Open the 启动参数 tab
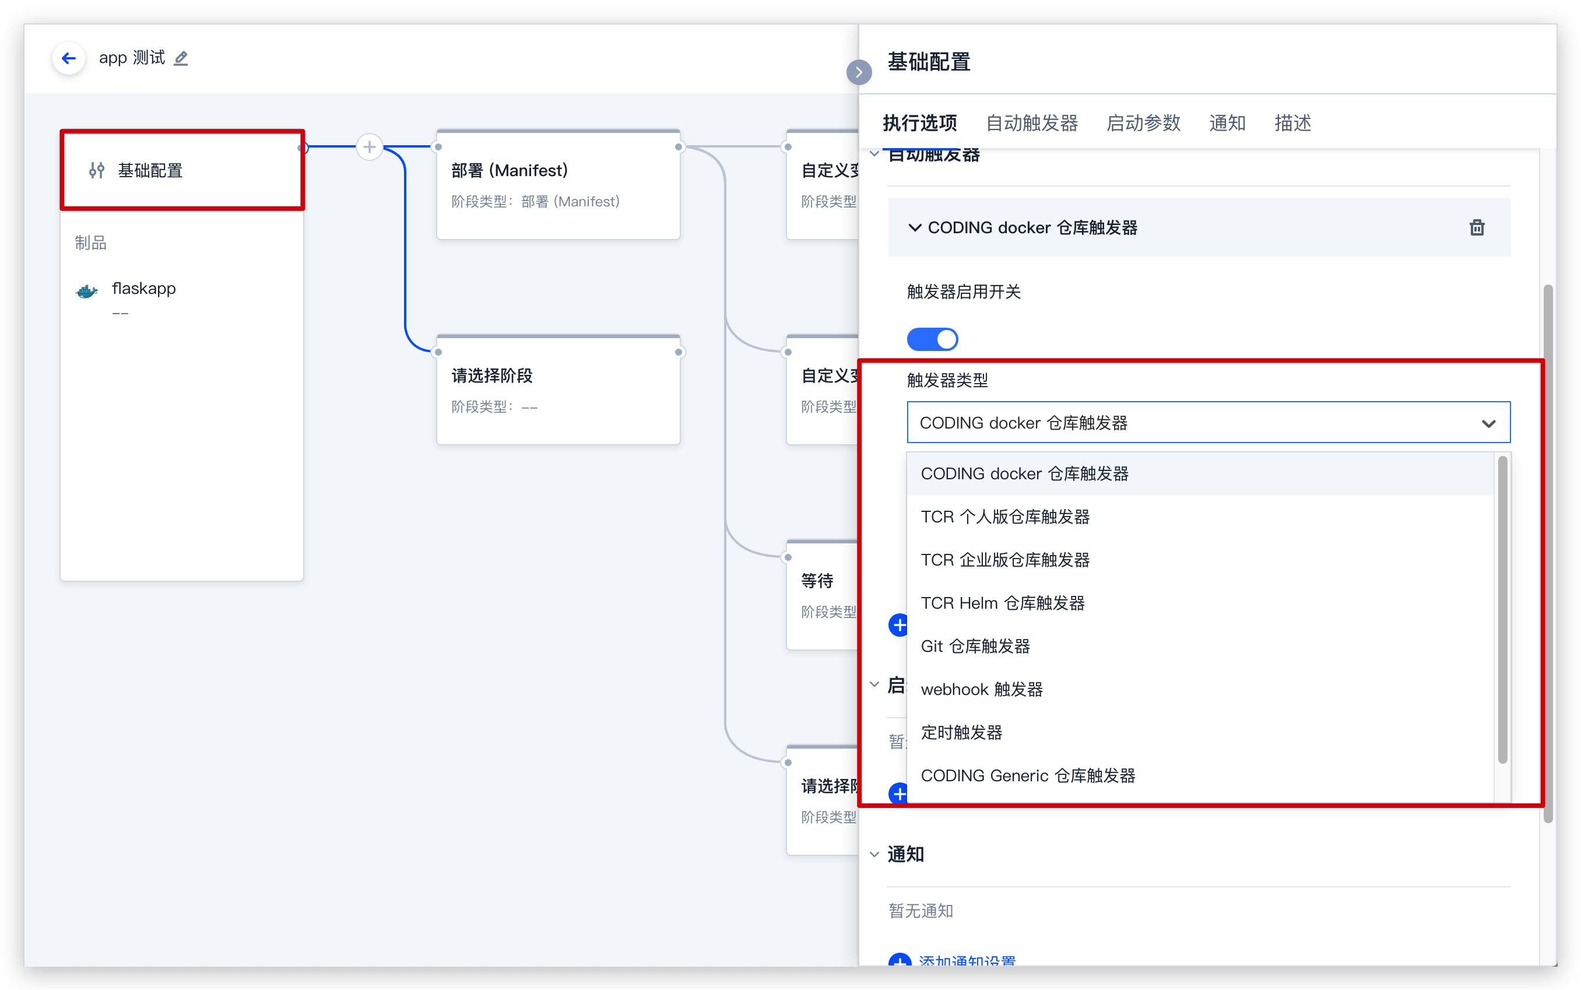 pos(1143,123)
